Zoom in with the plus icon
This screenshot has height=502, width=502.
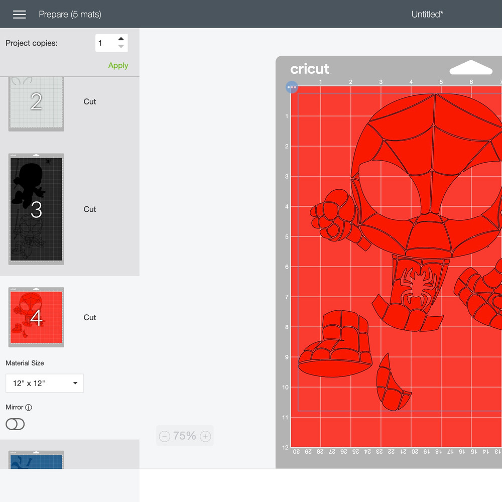205,436
